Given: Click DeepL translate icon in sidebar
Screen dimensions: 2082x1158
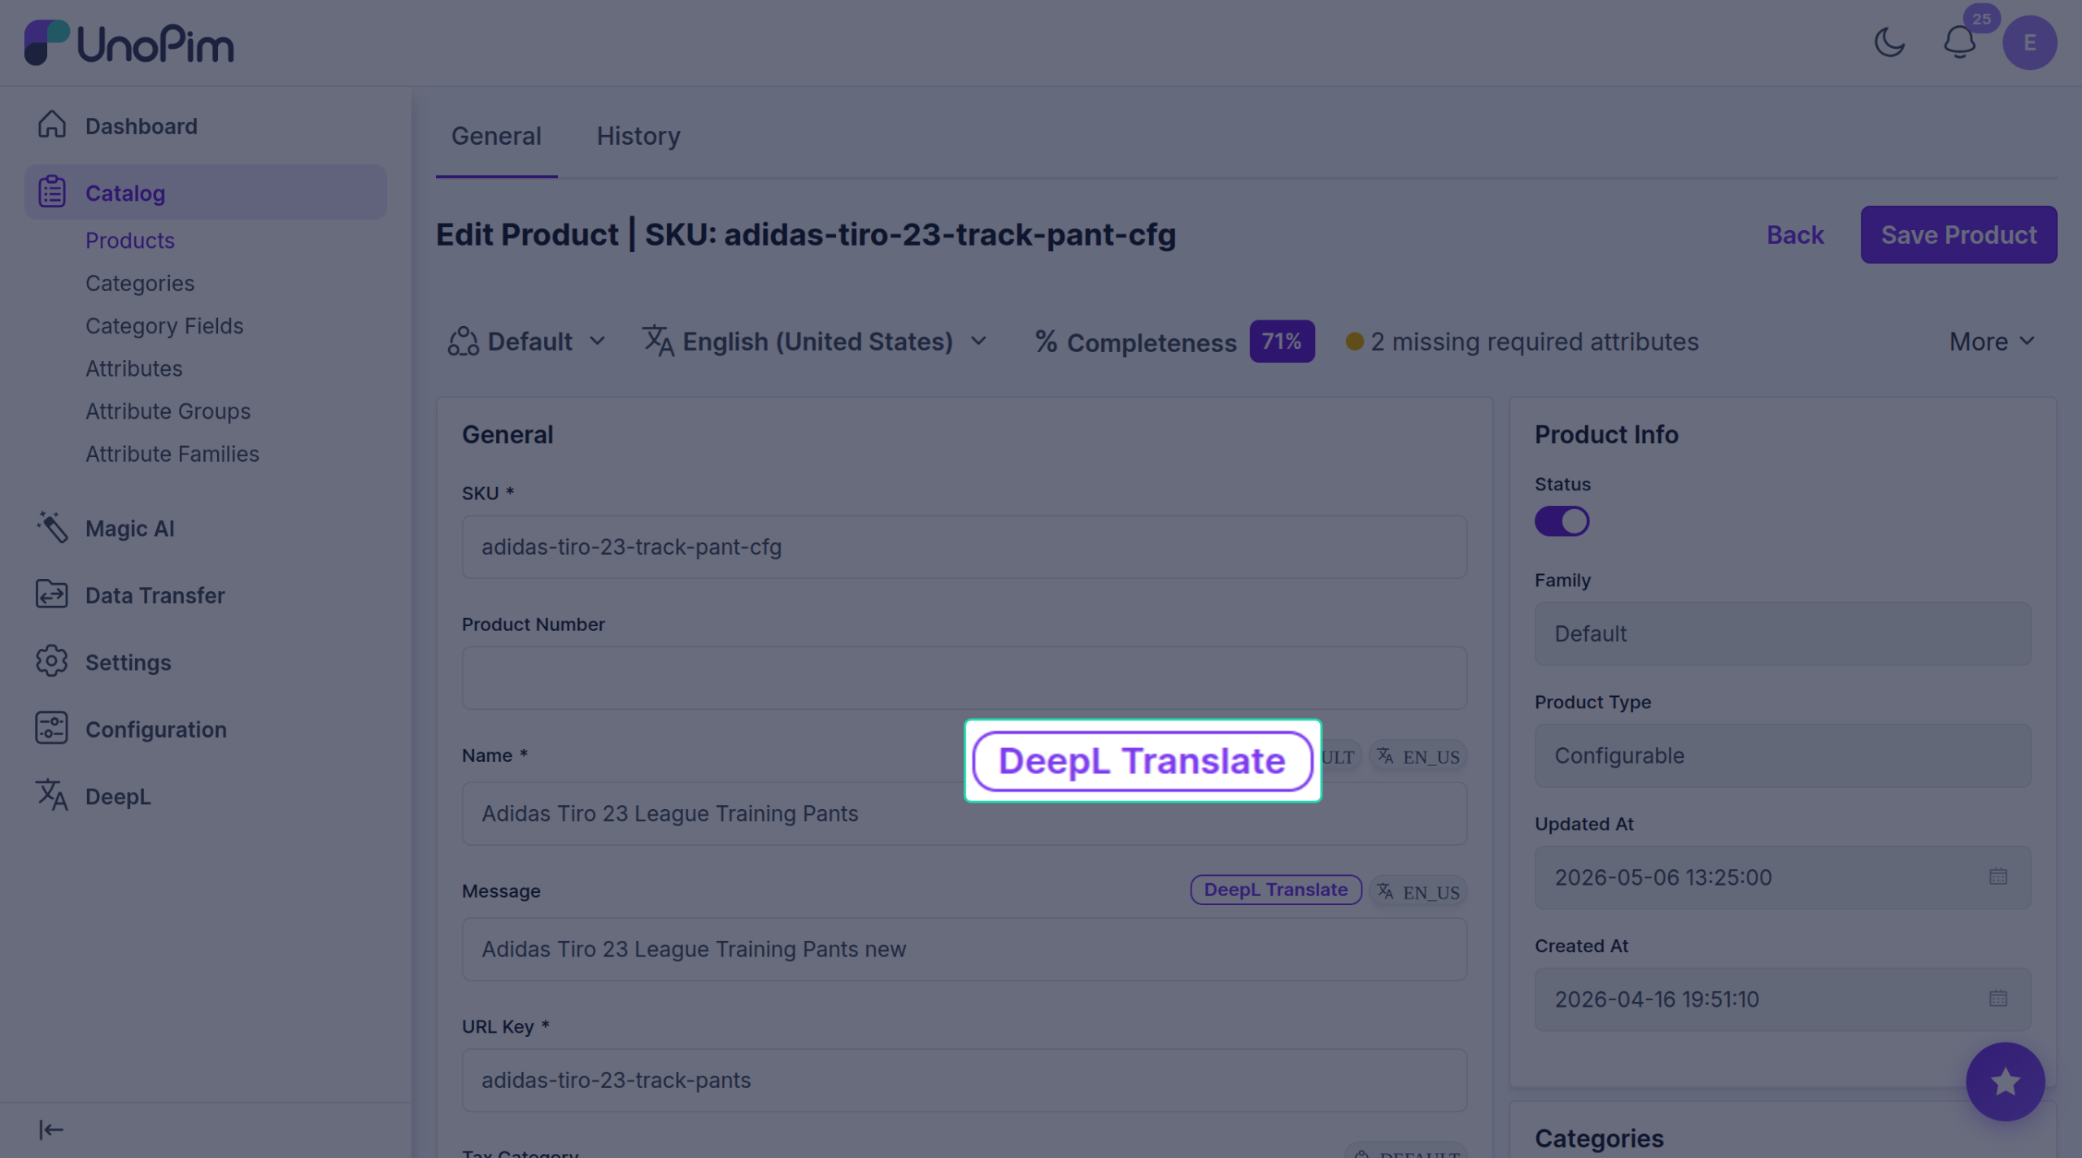Looking at the screenshot, I should point(52,795).
